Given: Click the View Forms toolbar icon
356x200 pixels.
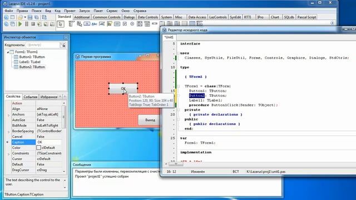Looking at the screenshot, I should [x=12, y=24].
